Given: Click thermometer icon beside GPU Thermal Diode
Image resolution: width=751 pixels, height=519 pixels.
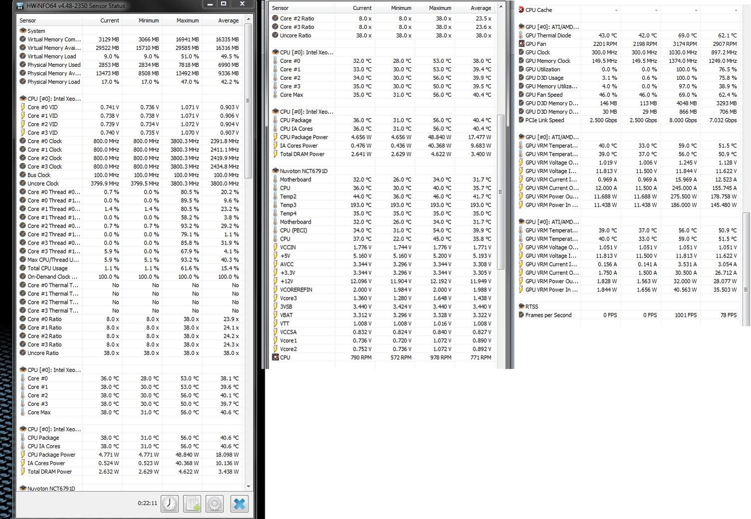Looking at the screenshot, I should point(521,35).
